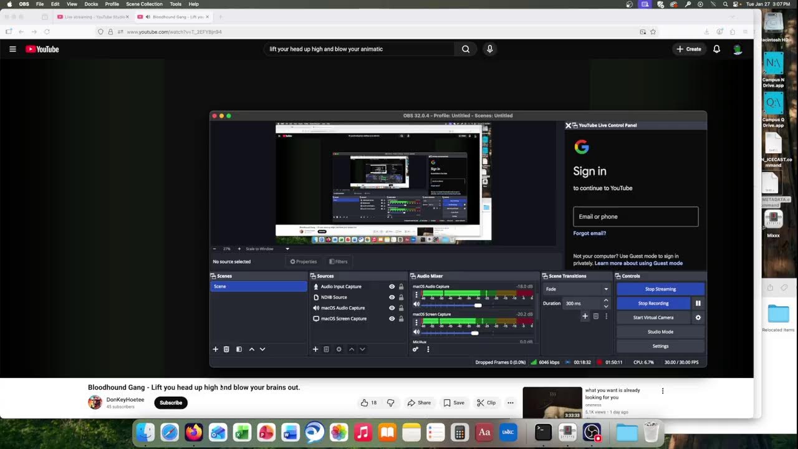Open Audio Mixer three-dot menu at bottom
Screen dimensions: 798x449
coord(428,349)
